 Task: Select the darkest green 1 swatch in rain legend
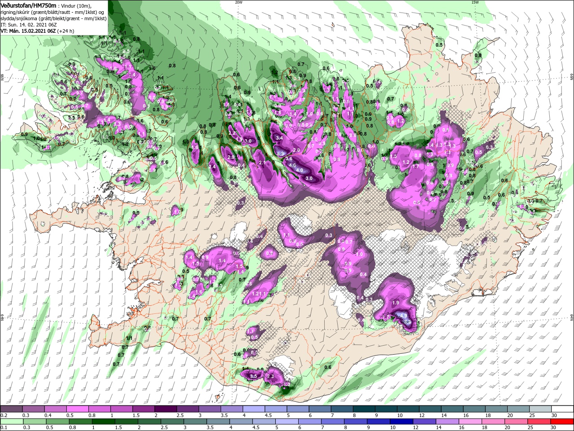click(x=103, y=422)
